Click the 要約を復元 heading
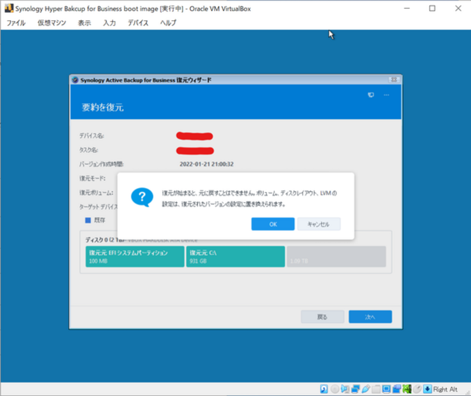Screen dimensions: 471x396 (103, 108)
